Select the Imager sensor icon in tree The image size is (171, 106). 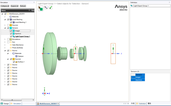14,31
